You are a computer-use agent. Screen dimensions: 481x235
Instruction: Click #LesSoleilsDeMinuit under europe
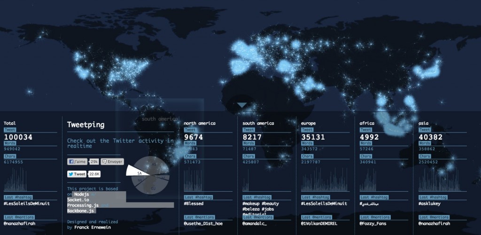(324, 204)
